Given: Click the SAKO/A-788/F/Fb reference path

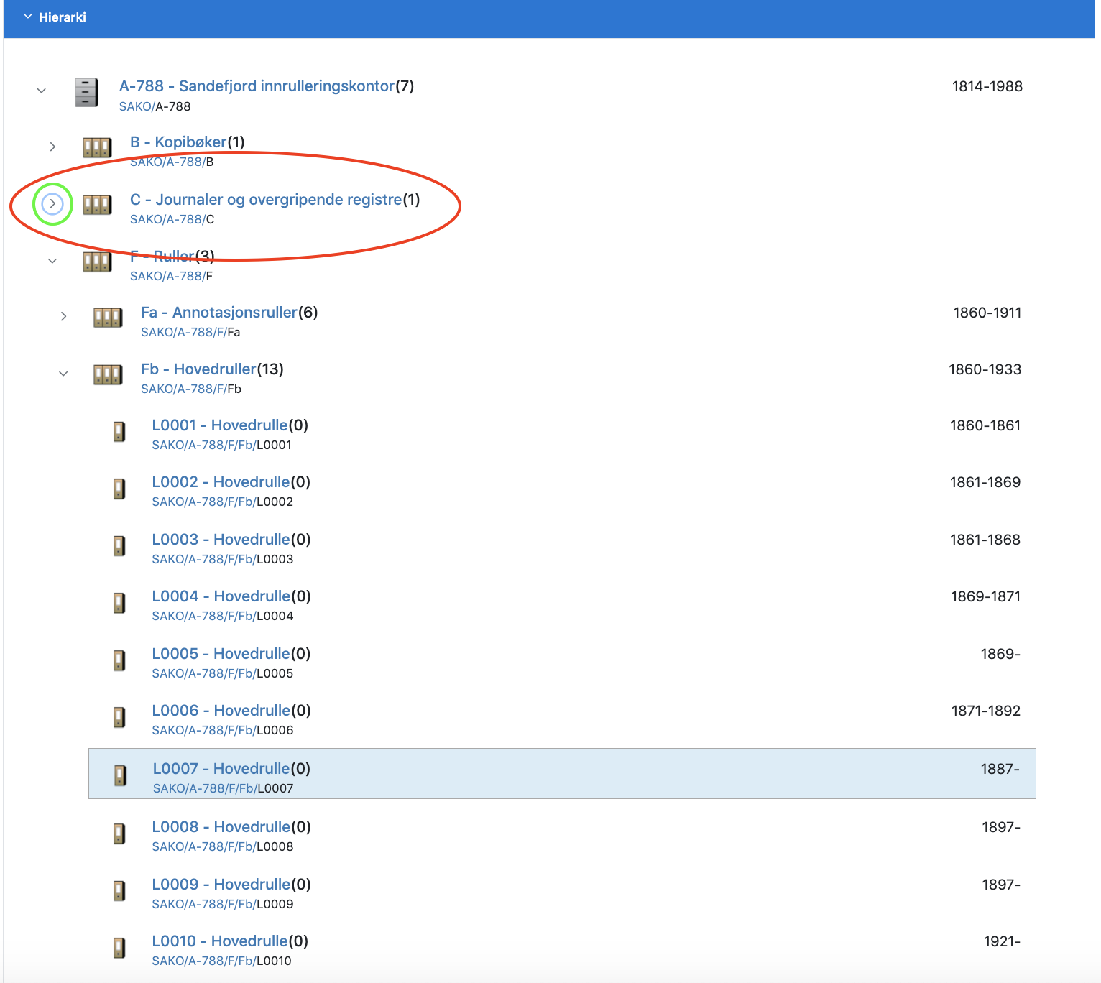Looking at the screenshot, I should [x=191, y=389].
